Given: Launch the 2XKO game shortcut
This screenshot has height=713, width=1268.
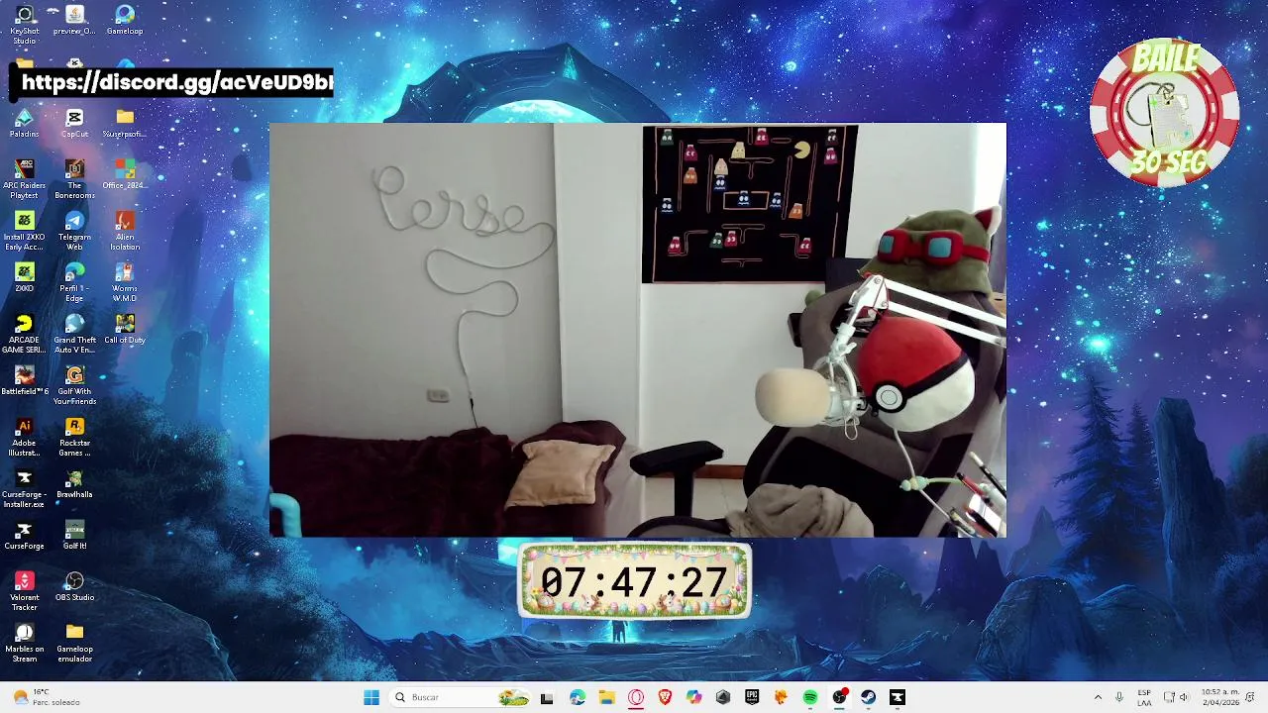Looking at the screenshot, I should pos(24,277).
